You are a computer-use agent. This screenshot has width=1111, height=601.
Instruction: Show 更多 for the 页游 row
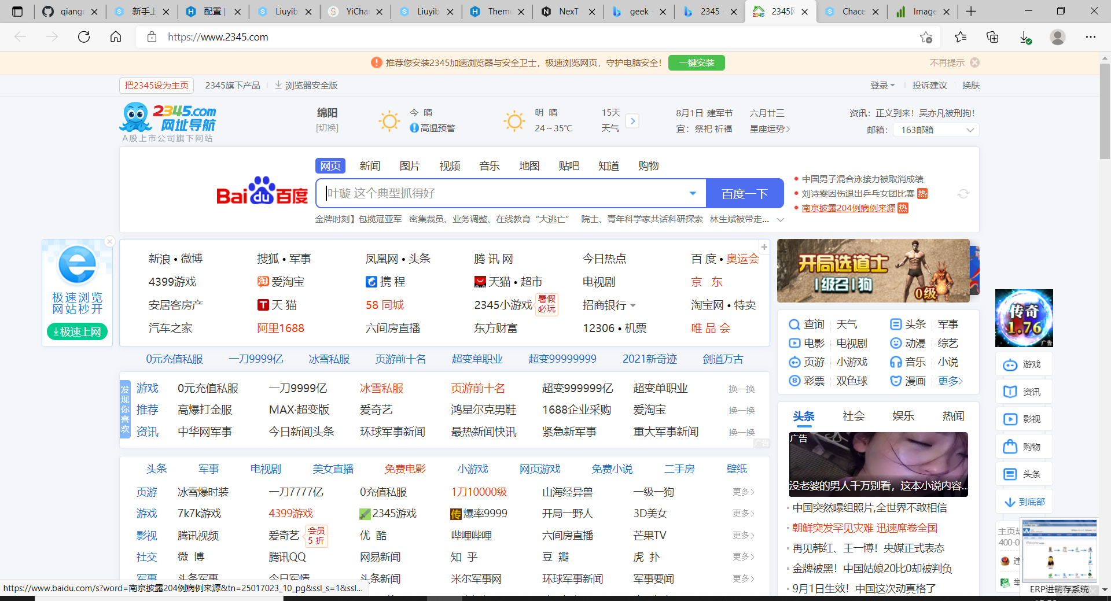pyautogui.click(x=744, y=492)
